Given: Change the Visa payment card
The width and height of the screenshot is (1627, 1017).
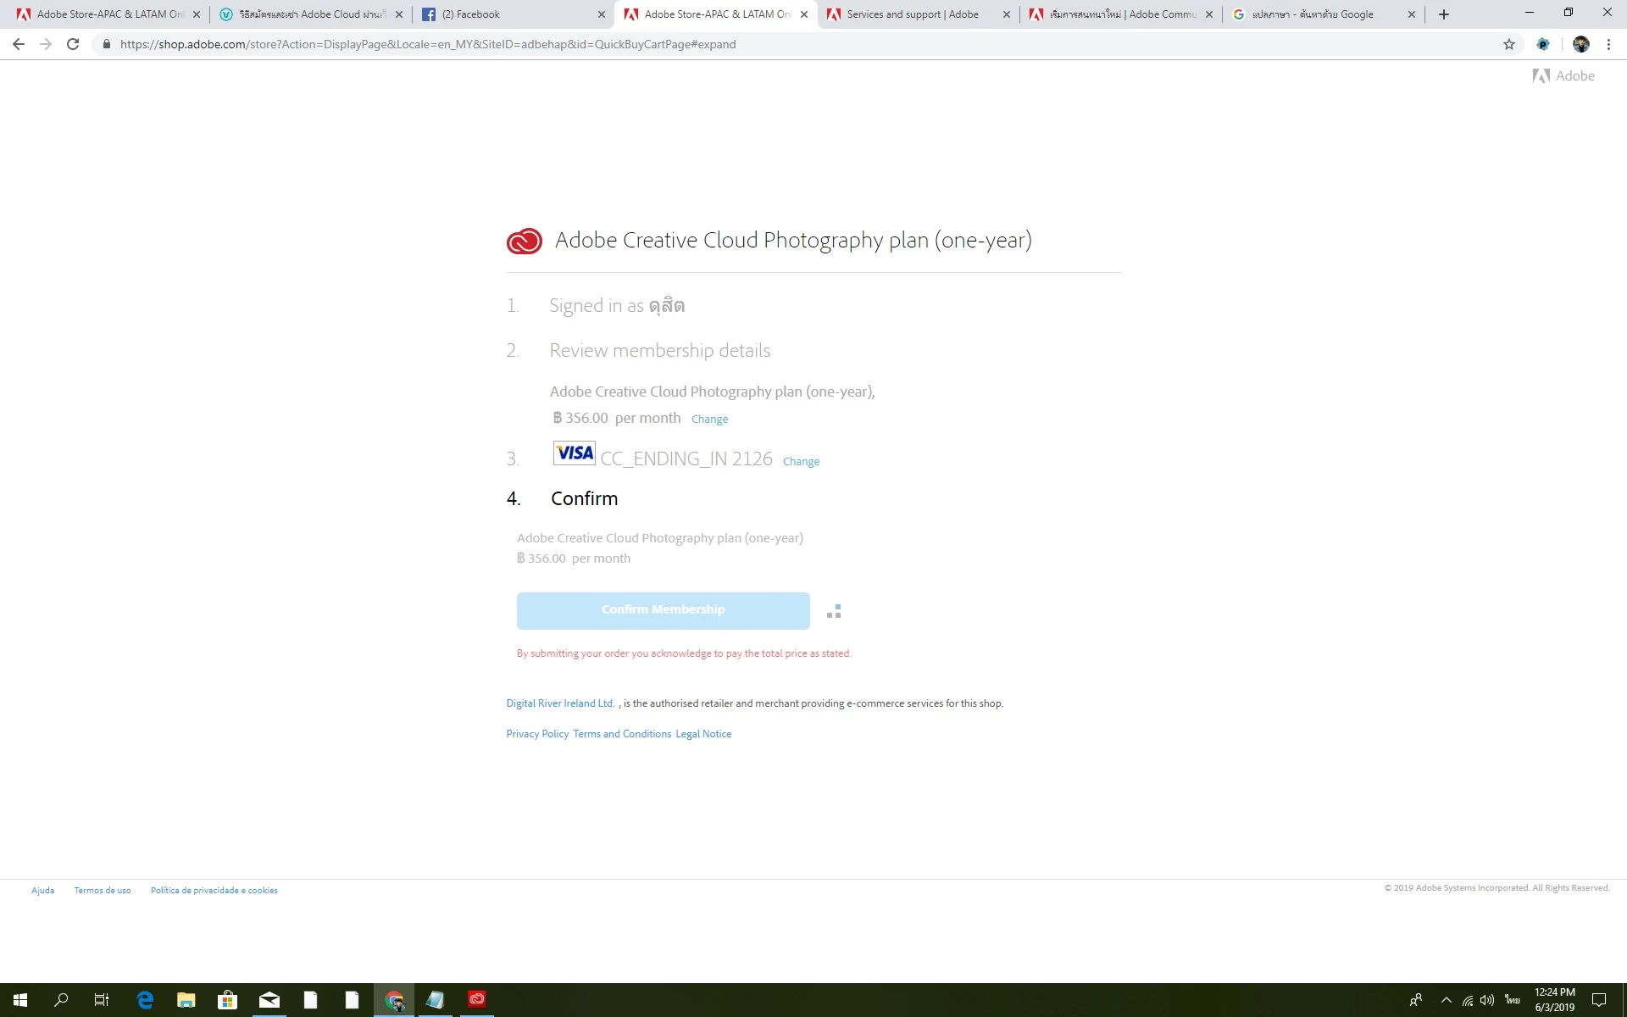Looking at the screenshot, I should [x=801, y=462].
